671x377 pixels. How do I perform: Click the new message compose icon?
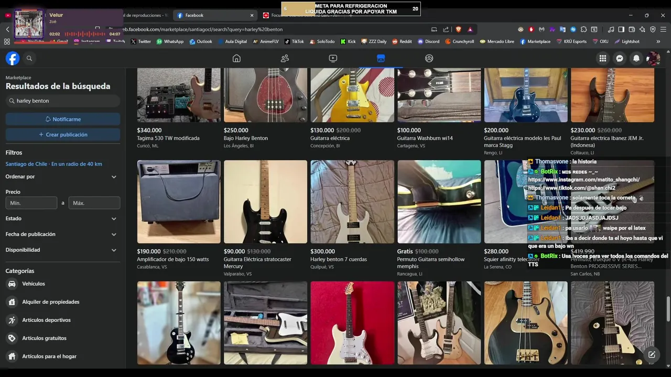[x=652, y=354]
